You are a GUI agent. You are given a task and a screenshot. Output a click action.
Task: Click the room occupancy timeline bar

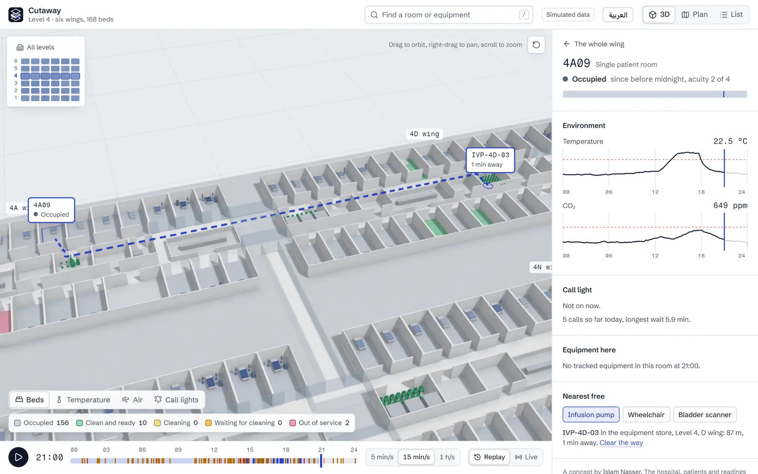655,94
